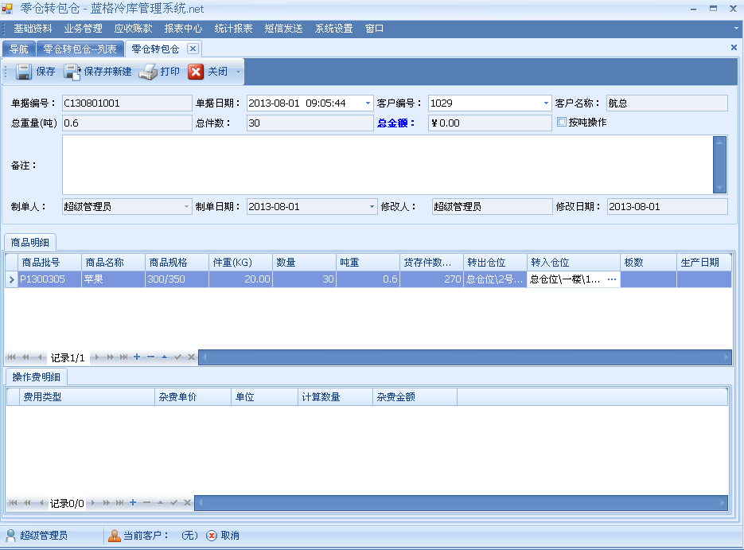
Task: Click the 保存 (Save) floppy disk icon
Action: (x=24, y=72)
